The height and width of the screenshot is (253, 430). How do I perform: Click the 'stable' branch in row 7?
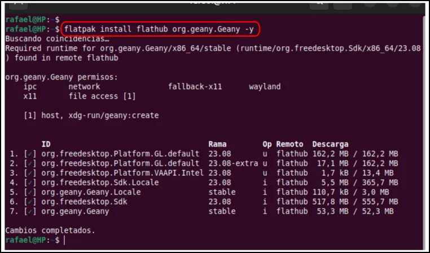click(222, 211)
